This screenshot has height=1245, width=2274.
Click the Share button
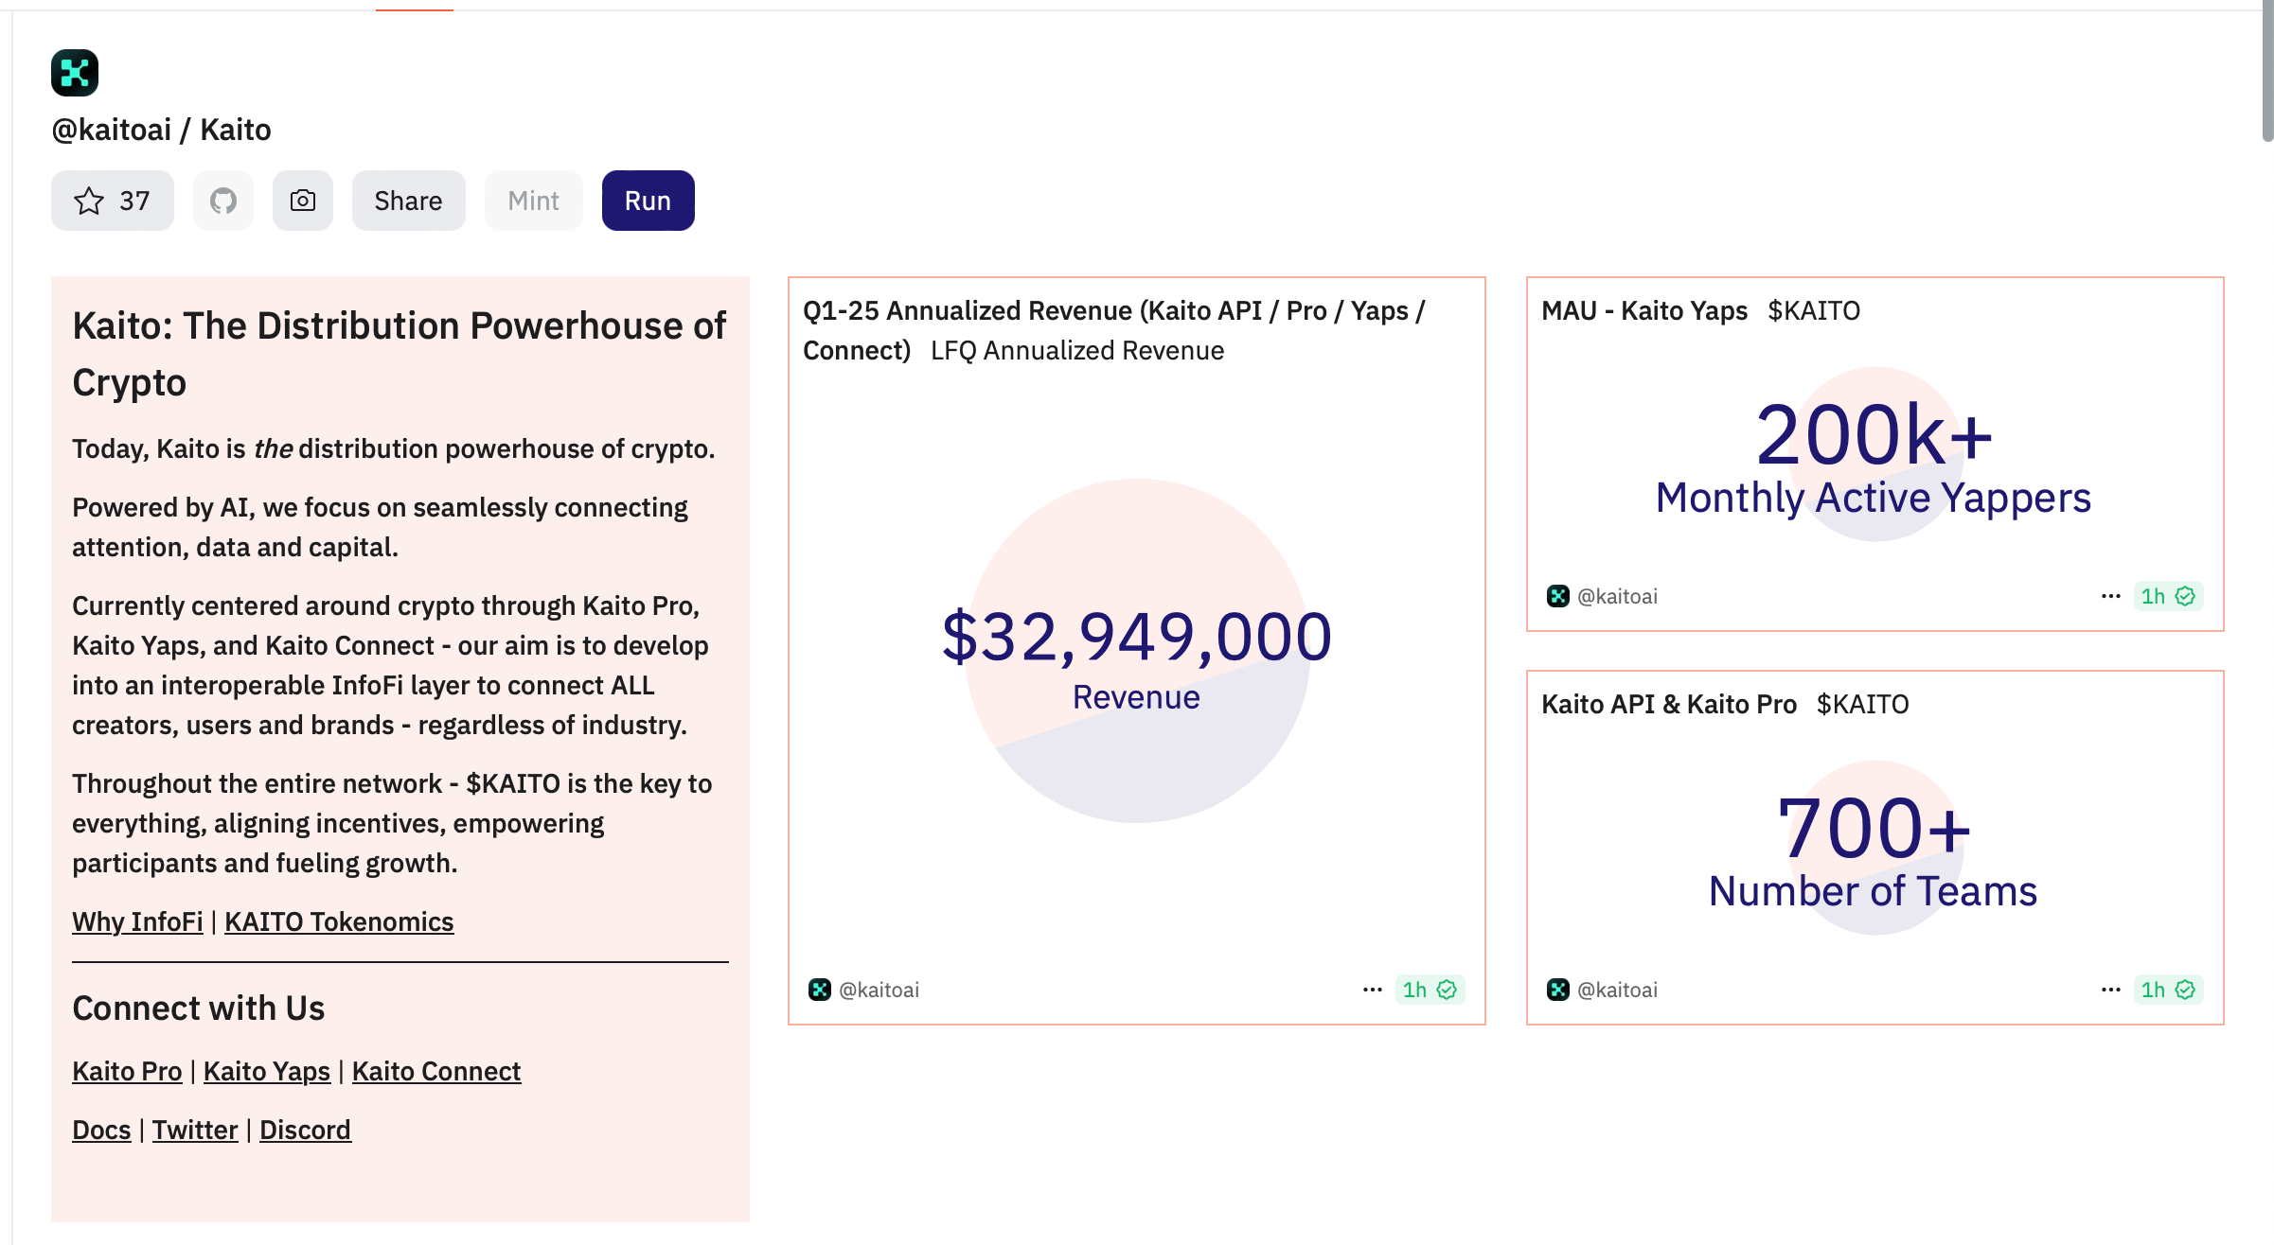pos(408,201)
